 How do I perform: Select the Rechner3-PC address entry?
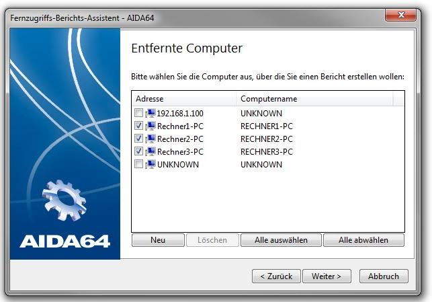coord(180,152)
